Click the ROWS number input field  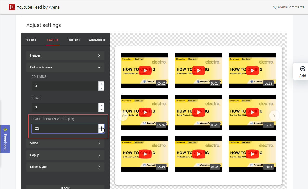[x=65, y=107]
